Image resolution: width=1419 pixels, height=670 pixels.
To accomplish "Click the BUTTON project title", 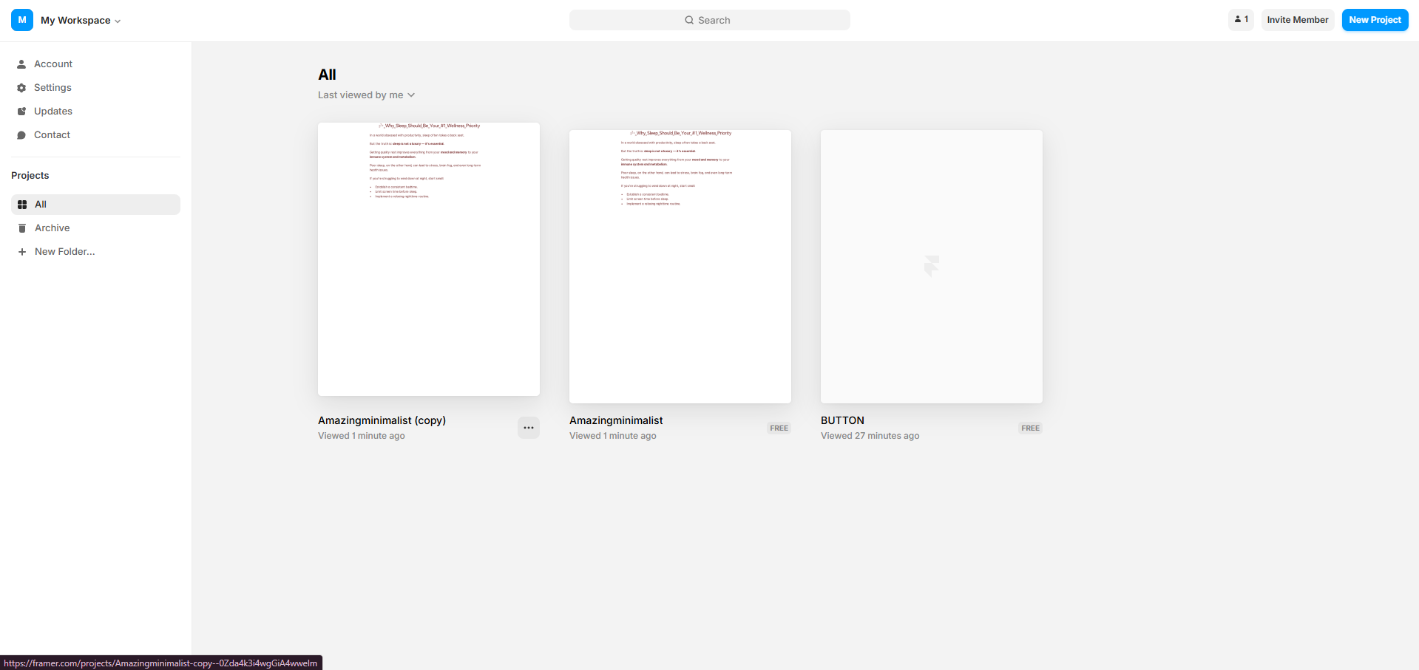I will 842,420.
